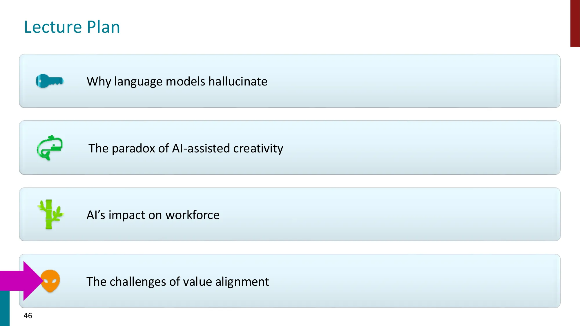Screen dimensions: 580x326
Task: Click the "AI's impact on workforce" item
Action: [153, 215]
